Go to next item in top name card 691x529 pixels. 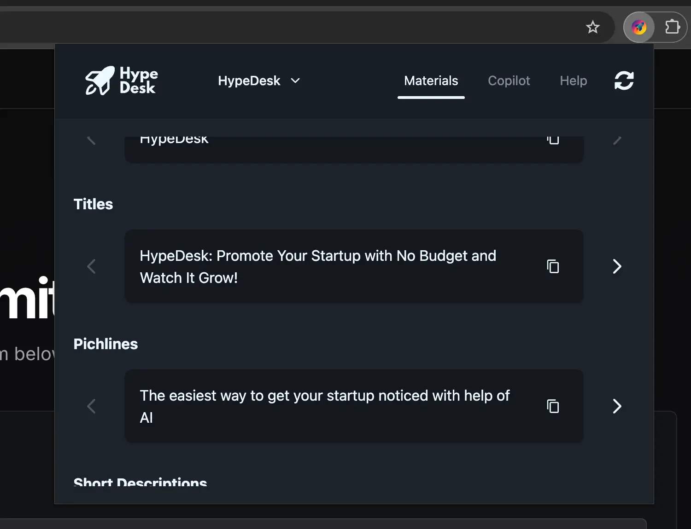tap(617, 140)
